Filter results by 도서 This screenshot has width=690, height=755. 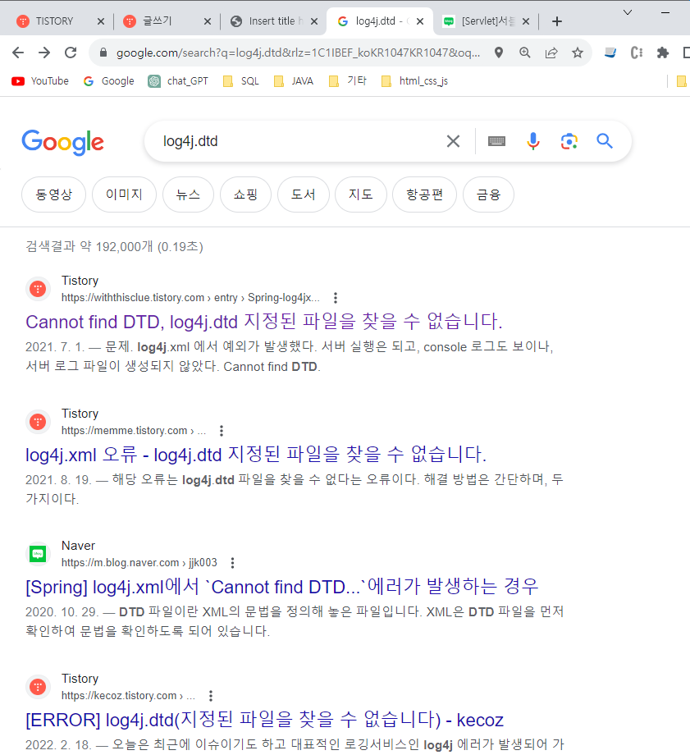click(304, 194)
